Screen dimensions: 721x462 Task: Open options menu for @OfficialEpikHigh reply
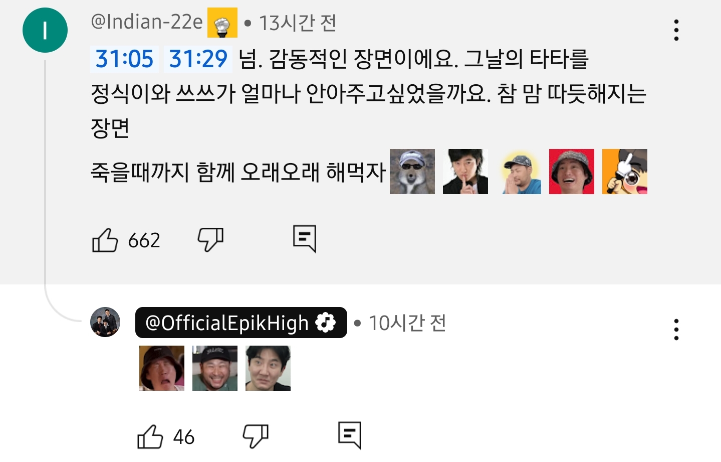coord(676,330)
